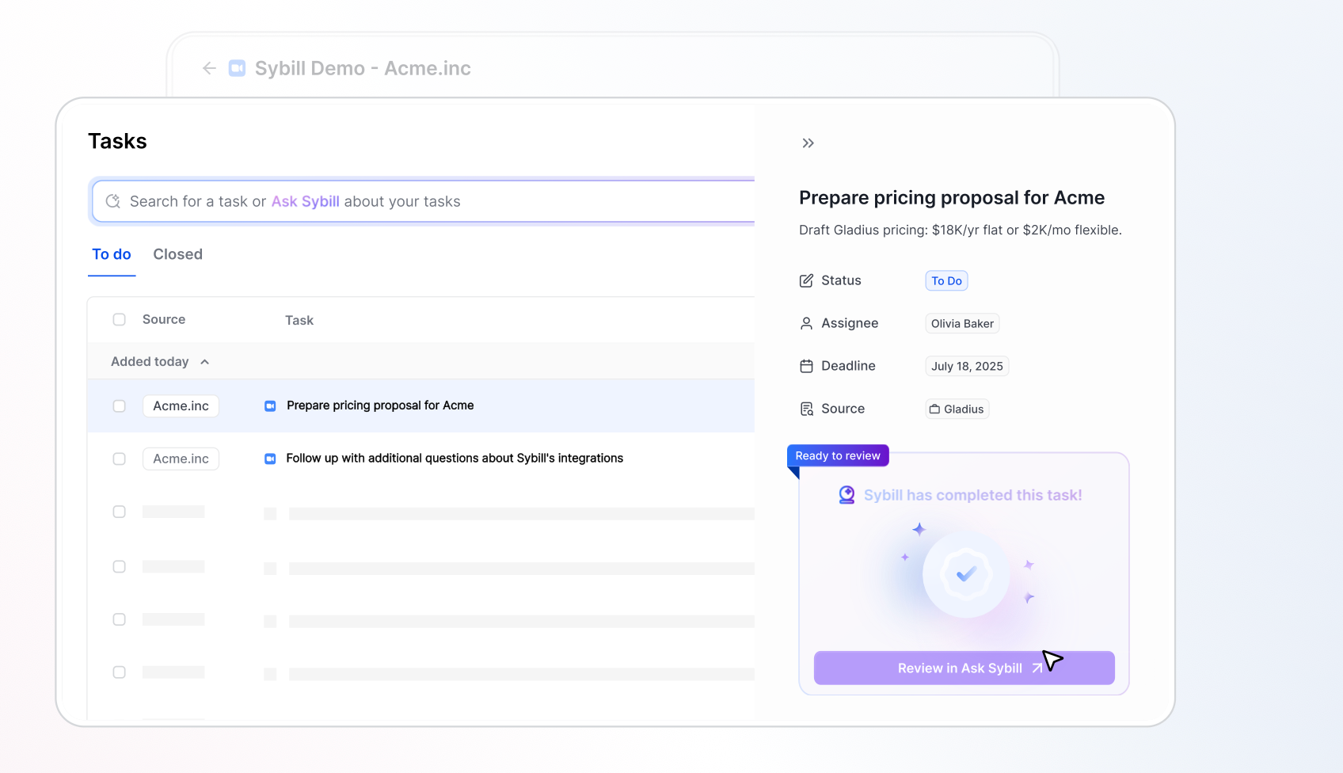
Task: Click the Sybill Demo - Acme.inc title
Action: pos(363,68)
